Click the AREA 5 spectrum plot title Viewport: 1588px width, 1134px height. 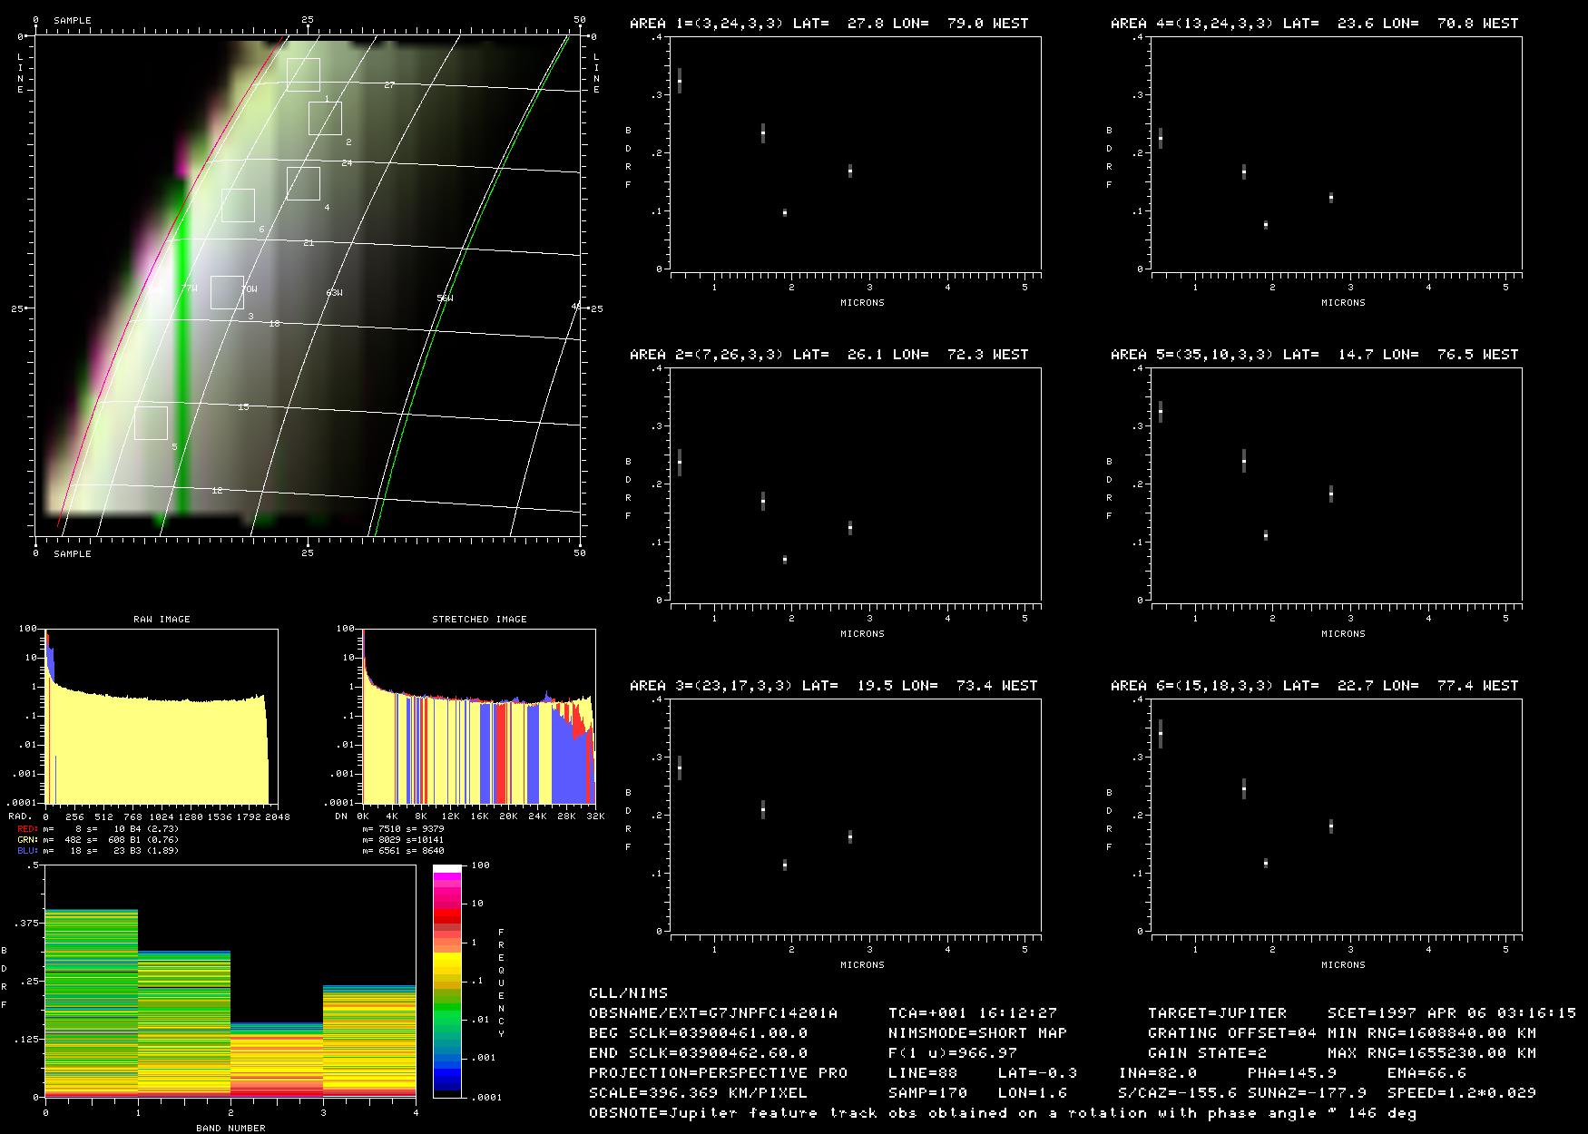[x=1314, y=355]
